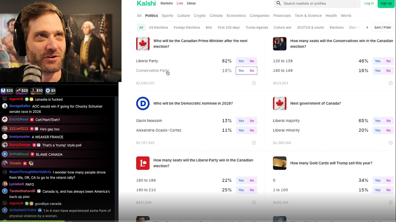This screenshot has width=396, height=222.
Task: Select the All subcategory filter chip
Action: pyautogui.click(x=141, y=27)
